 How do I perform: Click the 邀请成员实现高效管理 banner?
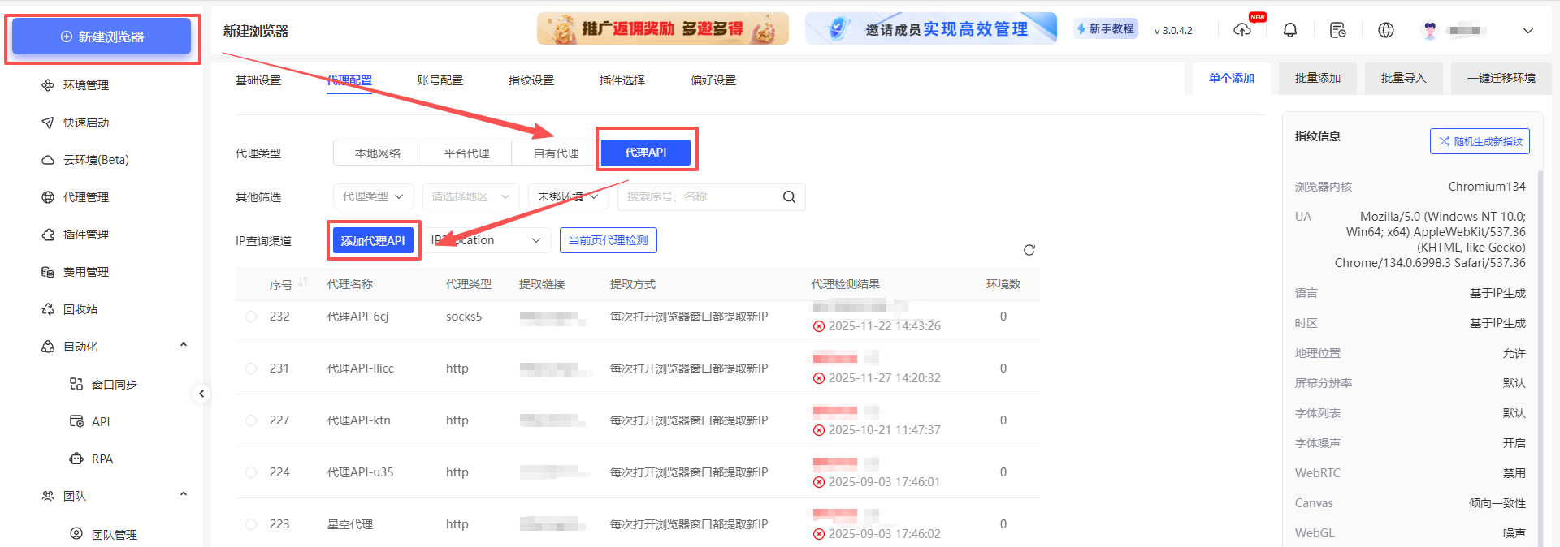click(931, 28)
